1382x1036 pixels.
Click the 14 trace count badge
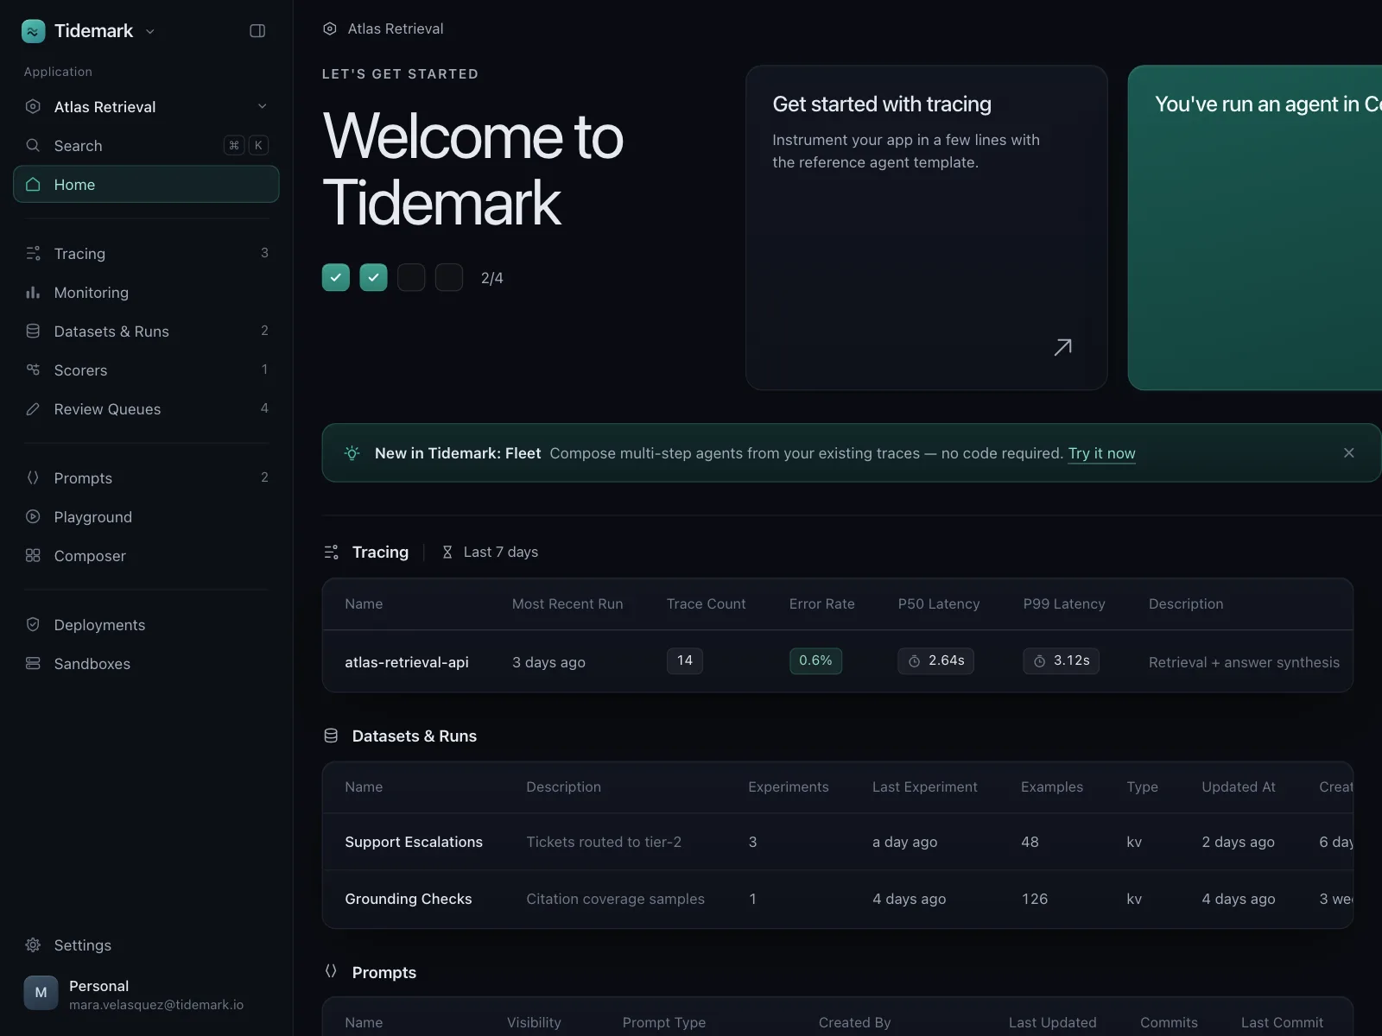[684, 660]
